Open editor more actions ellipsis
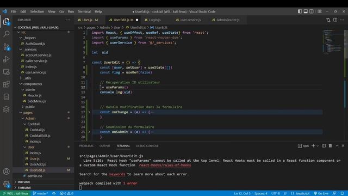Screen dimensions: 348x196 click(x=342, y=20)
